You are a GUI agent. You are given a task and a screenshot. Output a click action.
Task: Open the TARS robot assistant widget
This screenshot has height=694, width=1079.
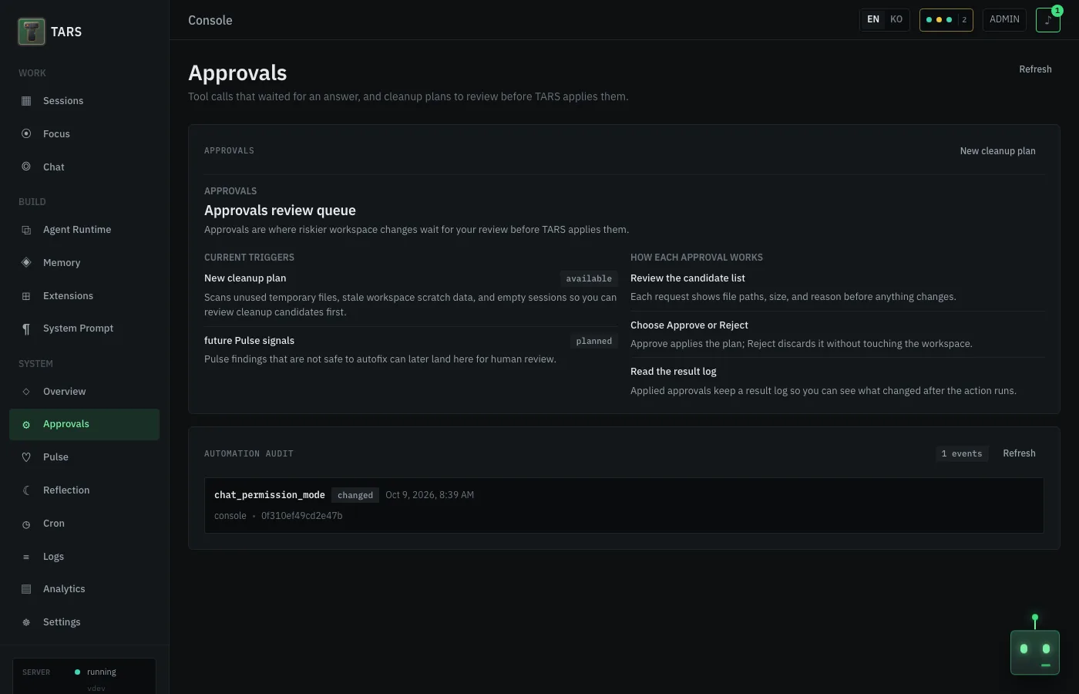pos(1035,652)
